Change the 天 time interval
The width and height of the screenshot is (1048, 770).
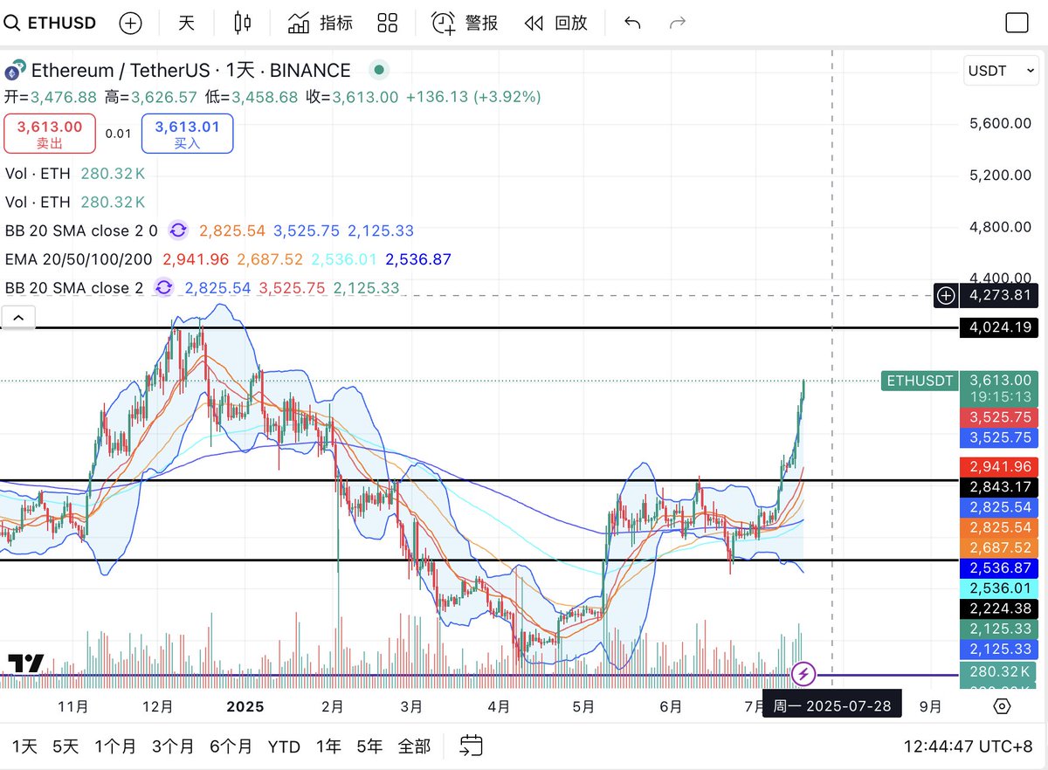tap(186, 23)
